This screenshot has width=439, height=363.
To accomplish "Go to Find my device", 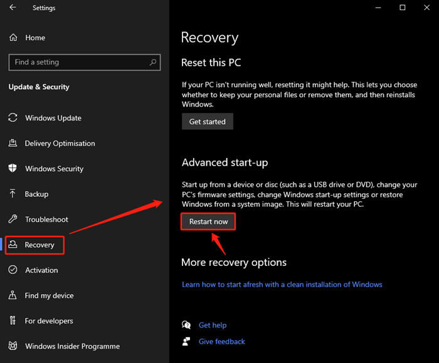I will click(x=49, y=295).
